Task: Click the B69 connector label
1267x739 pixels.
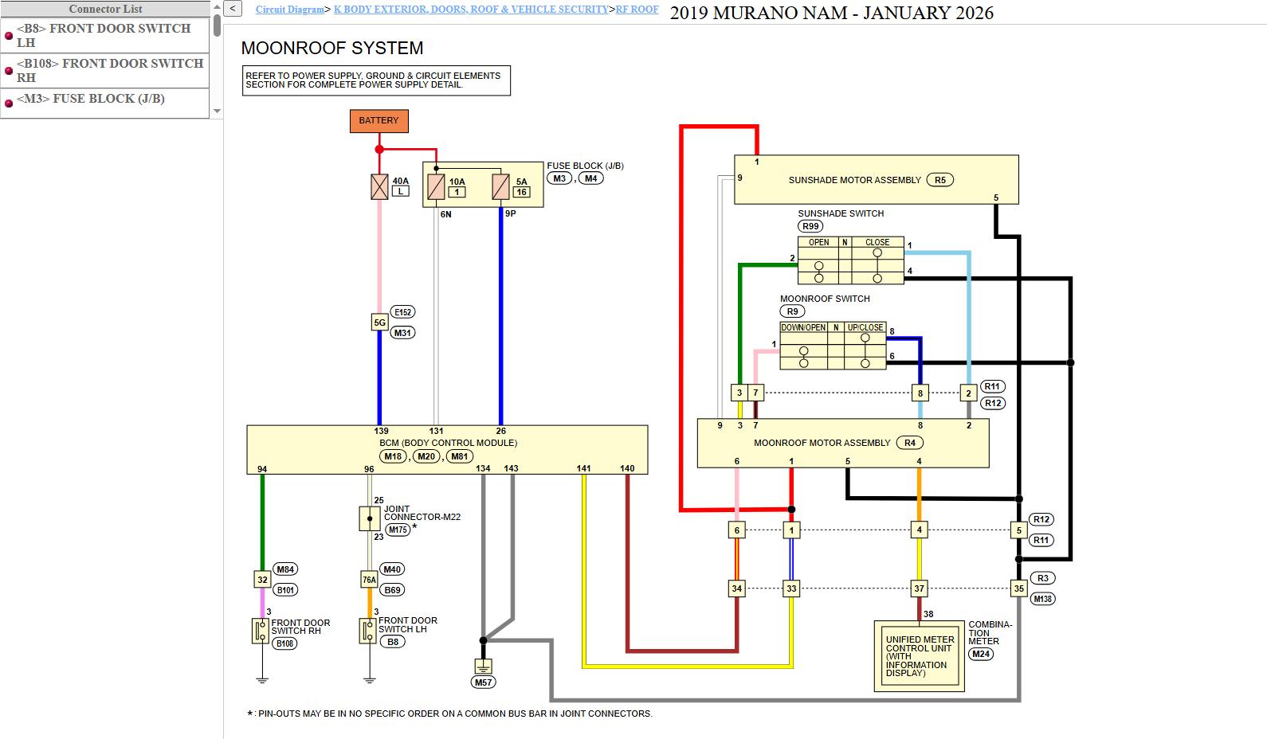Action: click(392, 590)
